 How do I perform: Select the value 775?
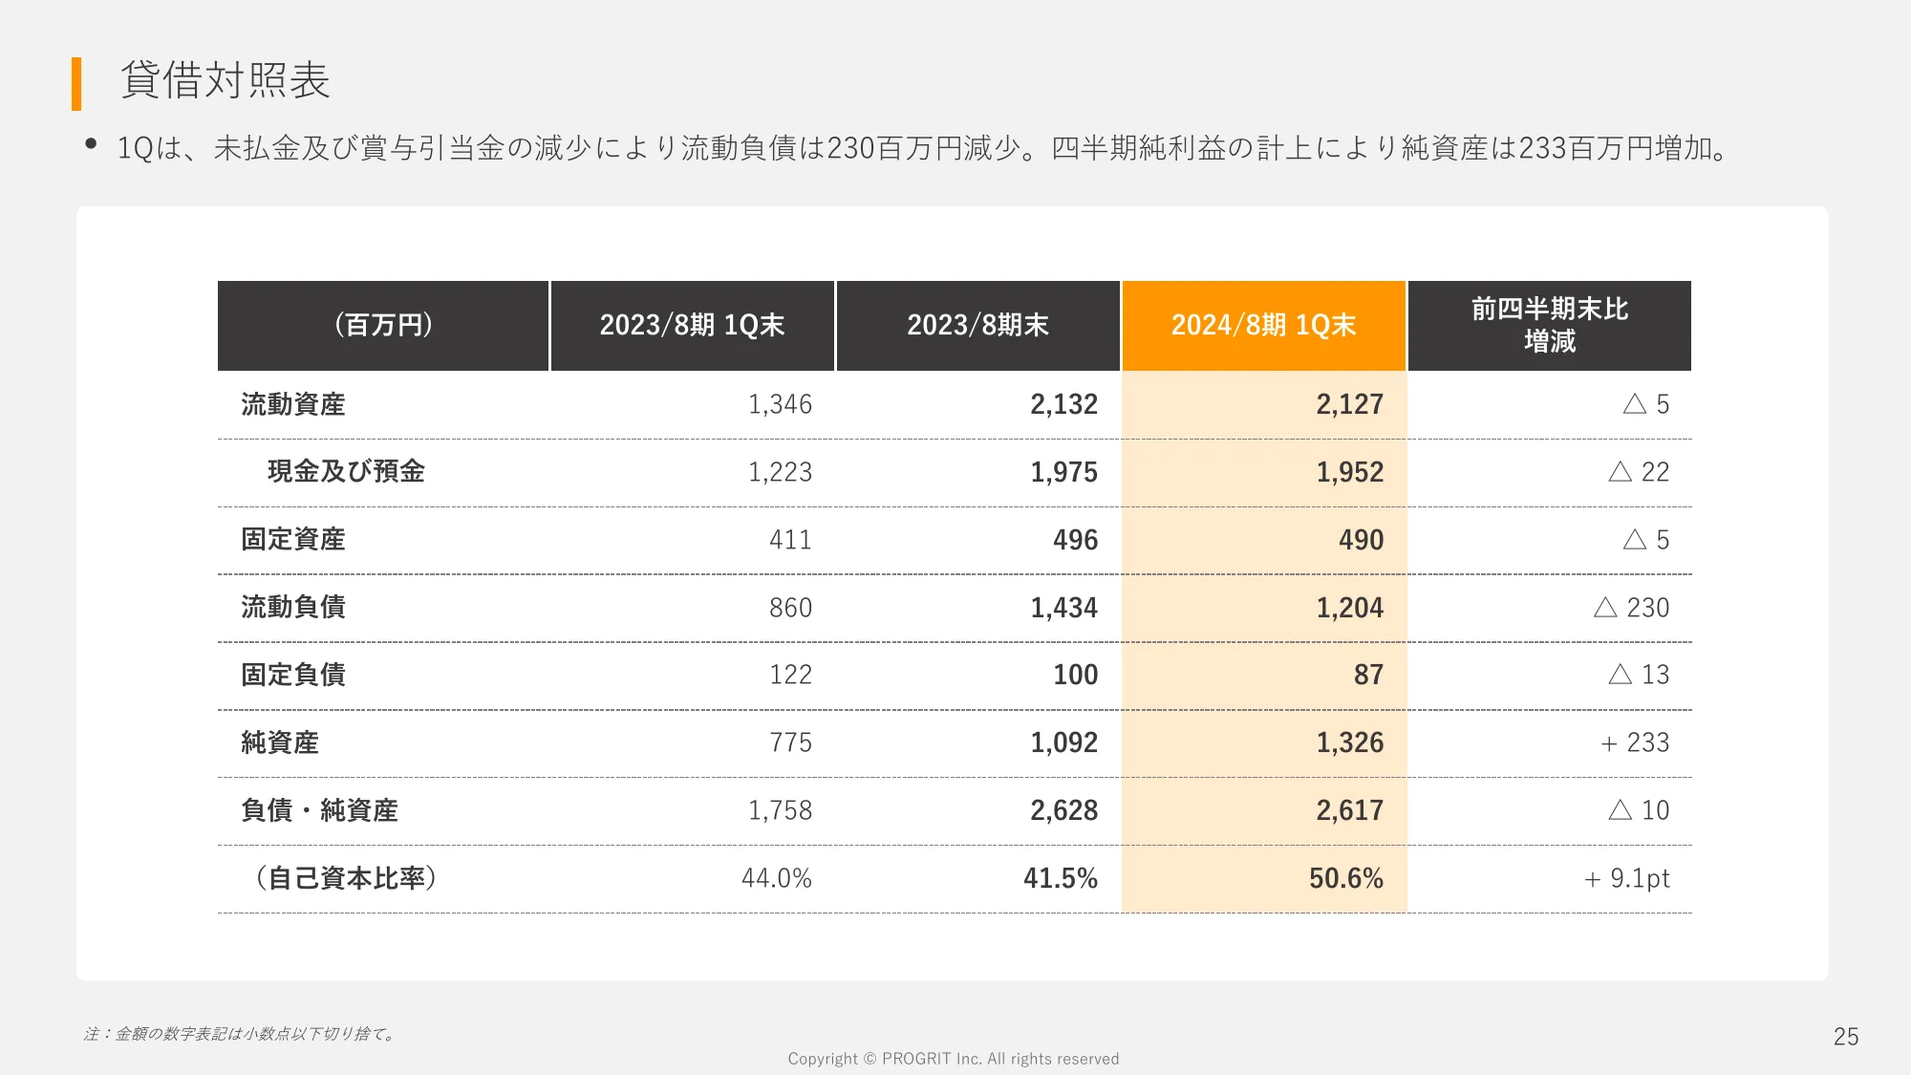click(790, 742)
